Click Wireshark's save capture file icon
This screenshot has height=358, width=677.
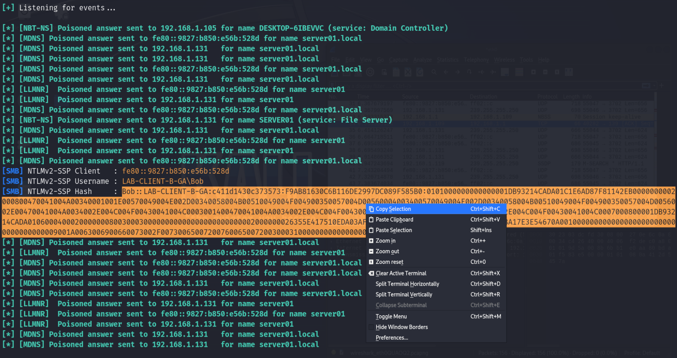pos(396,72)
